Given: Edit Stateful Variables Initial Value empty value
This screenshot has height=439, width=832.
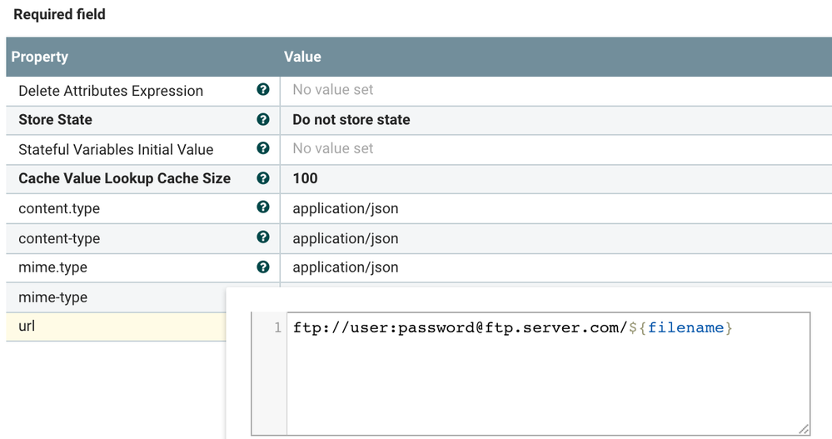Looking at the screenshot, I should pos(332,149).
